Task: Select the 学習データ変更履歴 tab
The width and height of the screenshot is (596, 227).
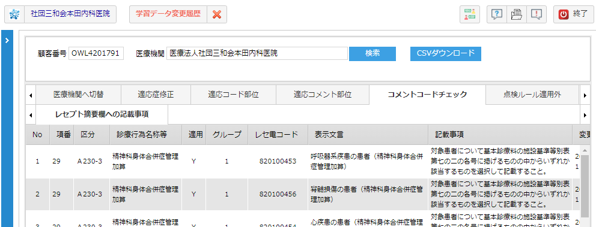Action: 168,14
